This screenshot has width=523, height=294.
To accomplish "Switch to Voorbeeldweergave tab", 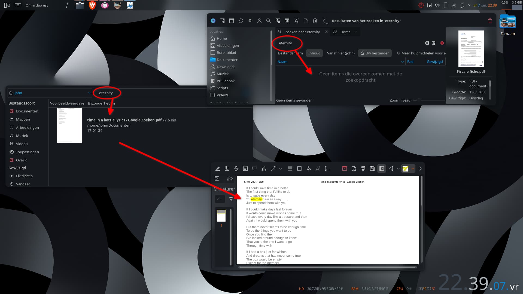I will coord(67,103).
